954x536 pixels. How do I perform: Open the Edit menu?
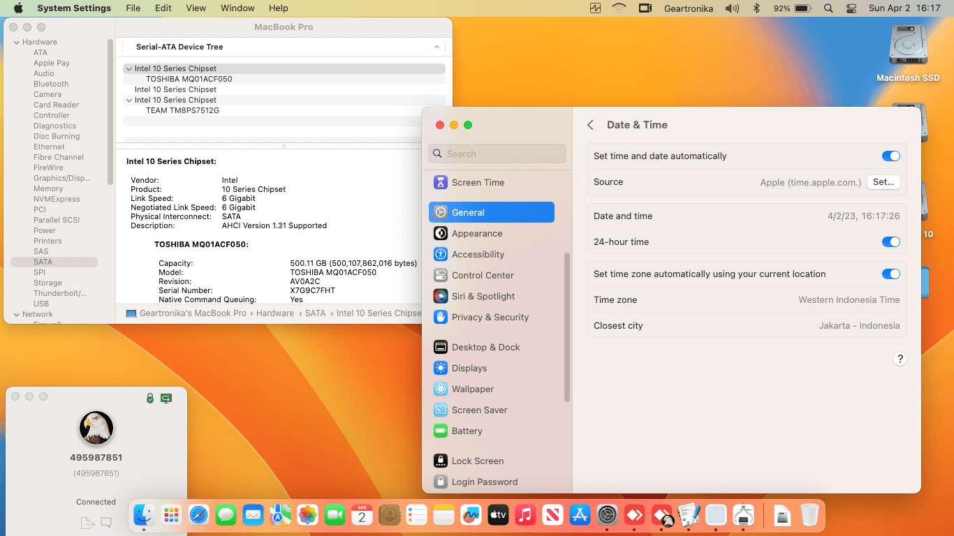point(163,8)
